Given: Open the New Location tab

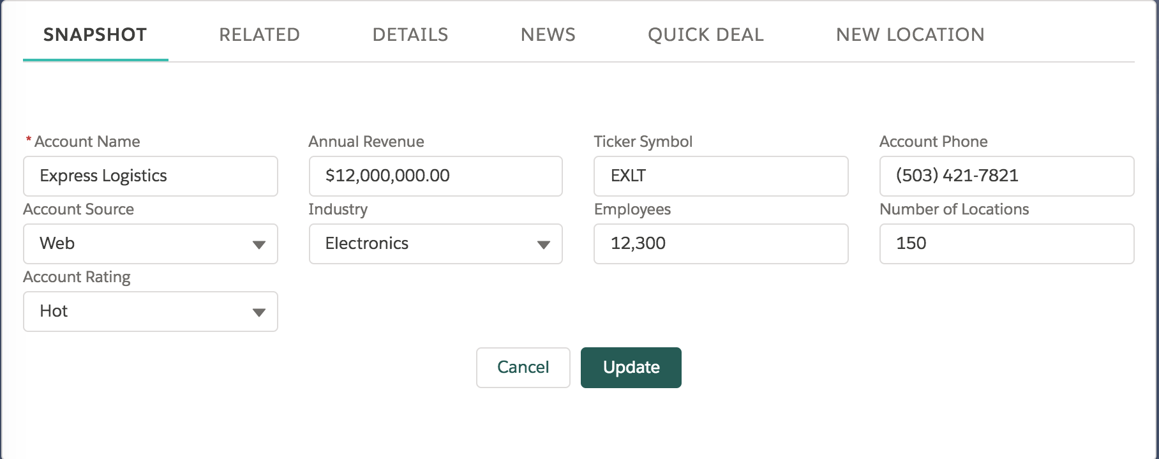Looking at the screenshot, I should click(910, 34).
